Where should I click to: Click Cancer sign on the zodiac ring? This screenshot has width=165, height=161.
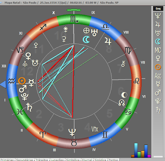tap(128, 112)
